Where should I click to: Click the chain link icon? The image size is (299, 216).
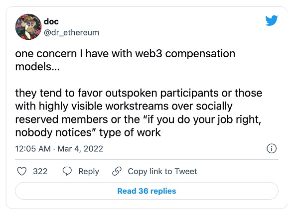(117, 171)
